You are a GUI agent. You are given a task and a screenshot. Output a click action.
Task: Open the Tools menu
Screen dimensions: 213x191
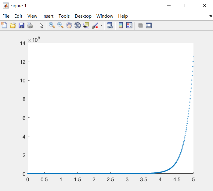[x=64, y=16]
